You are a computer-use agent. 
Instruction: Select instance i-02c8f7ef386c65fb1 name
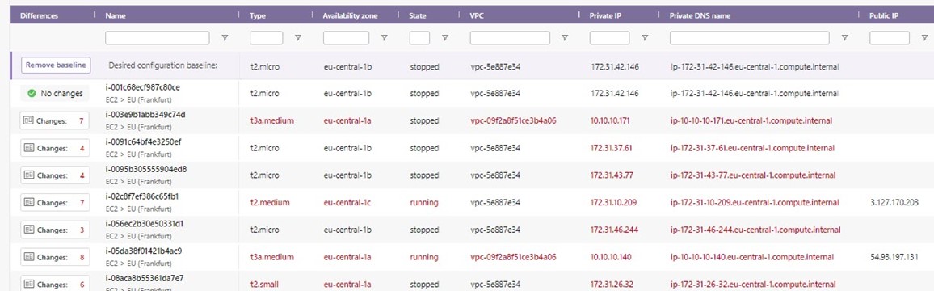point(142,196)
